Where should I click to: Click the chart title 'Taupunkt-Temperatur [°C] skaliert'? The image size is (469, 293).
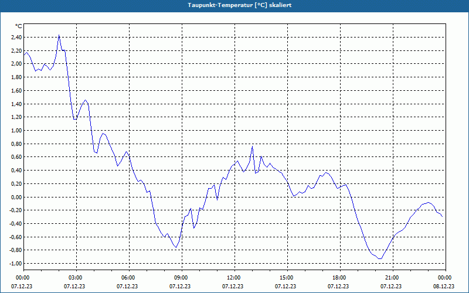point(240,5)
